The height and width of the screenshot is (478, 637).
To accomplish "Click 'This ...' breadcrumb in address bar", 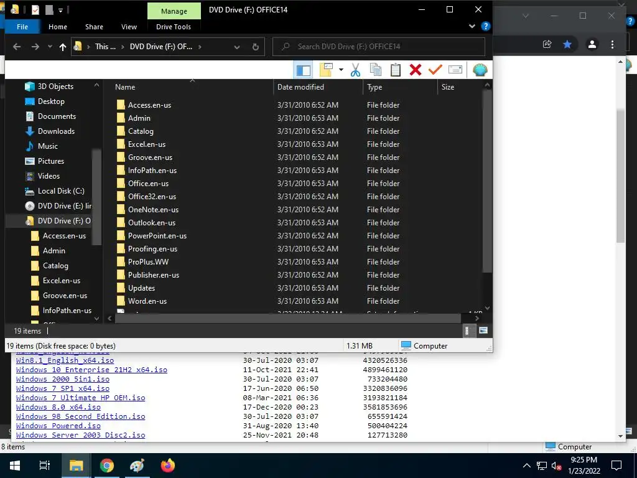I will [105, 47].
